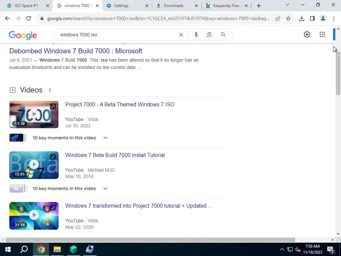Click the Google logo
The height and width of the screenshot is (256, 341).
[23, 35]
